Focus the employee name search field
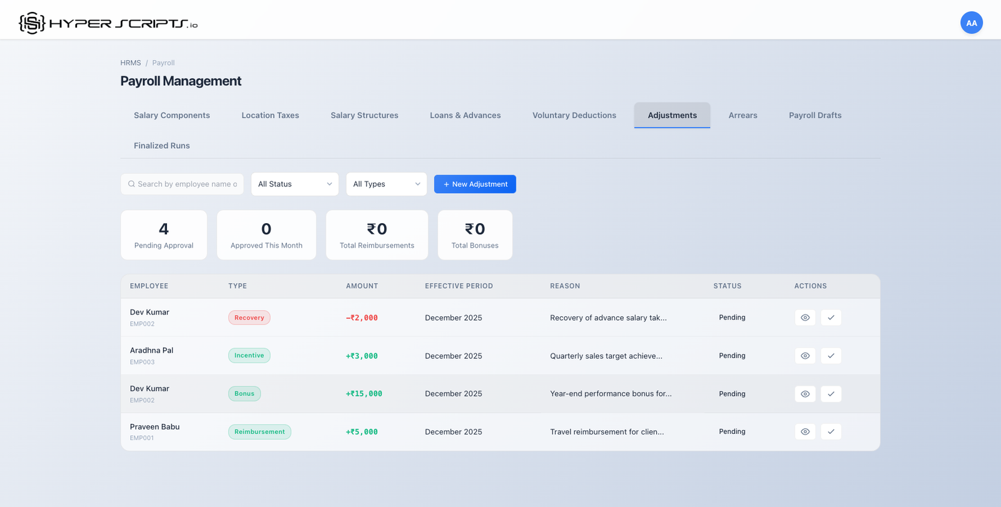 (x=186, y=184)
